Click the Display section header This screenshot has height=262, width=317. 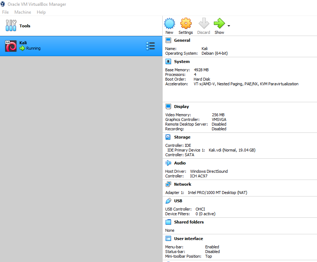tap(181, 107)
